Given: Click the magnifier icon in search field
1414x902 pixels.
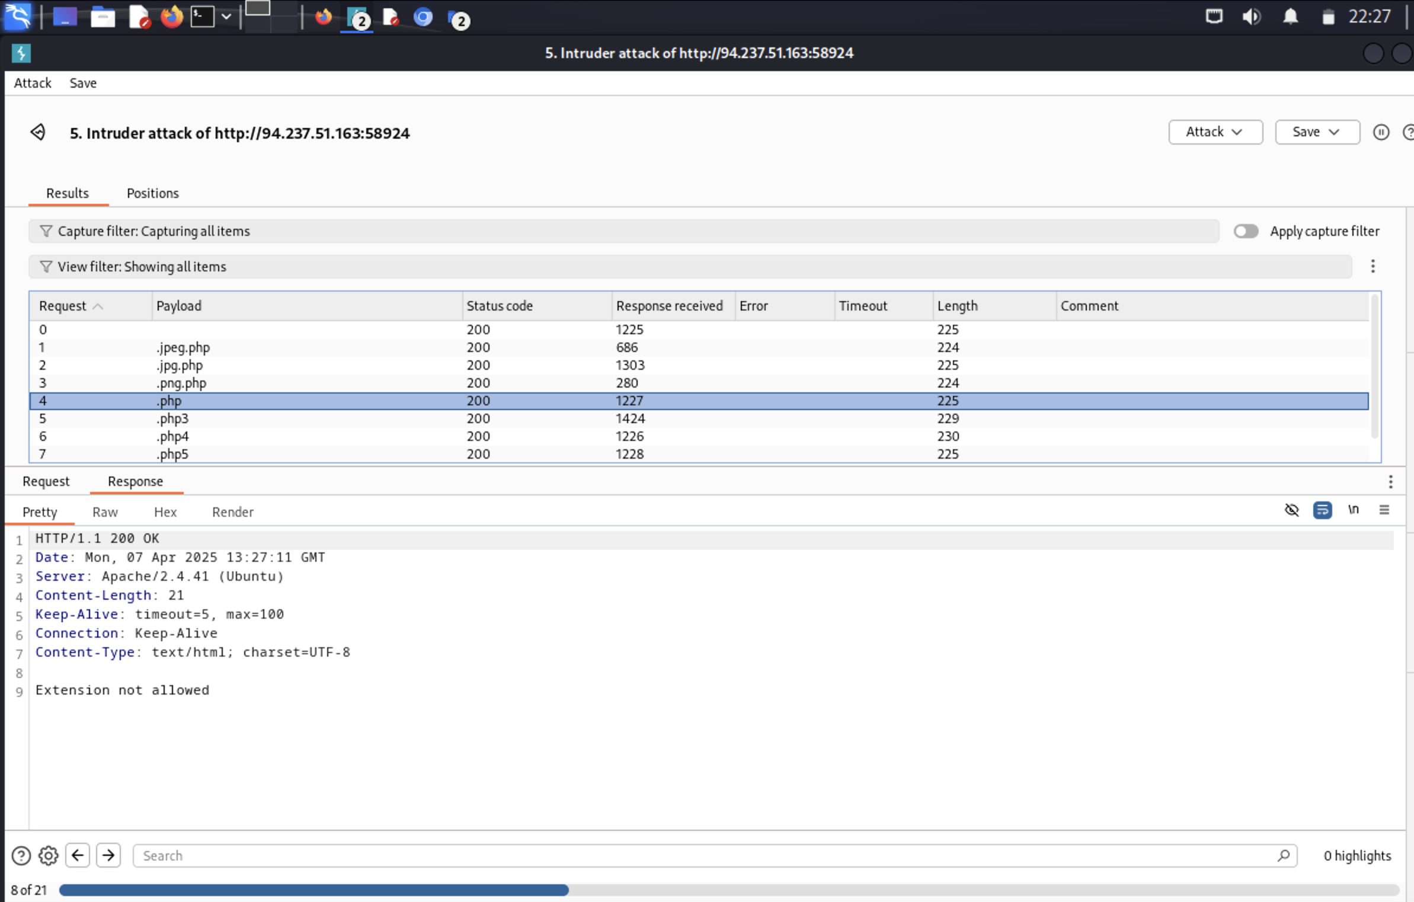Looking at the screenshot, I should (x=1284, y=856).
